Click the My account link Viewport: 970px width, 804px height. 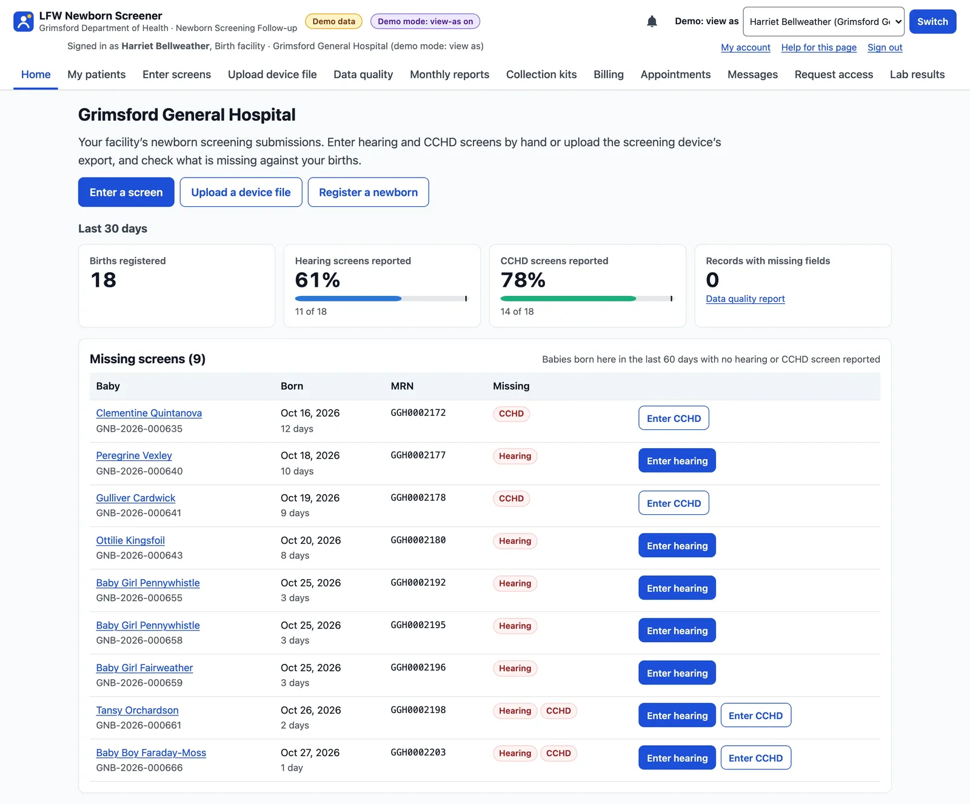click(x=745, y=47)
